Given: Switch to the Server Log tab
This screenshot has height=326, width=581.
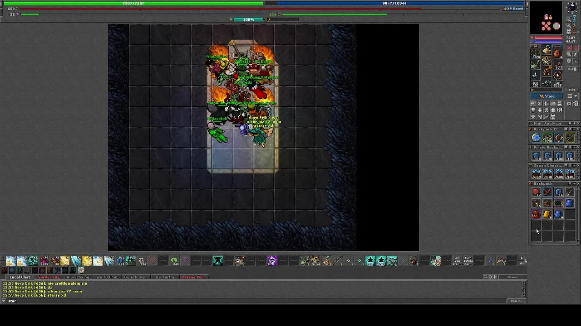Looking at the screenshot, I should point(49,277).
